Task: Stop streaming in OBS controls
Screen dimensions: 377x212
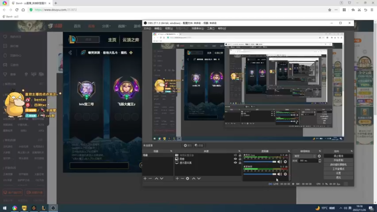Action: coord(338,156)
